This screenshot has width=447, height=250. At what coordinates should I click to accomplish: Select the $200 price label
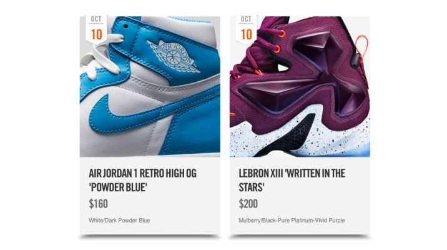click(x=248, y=204)
